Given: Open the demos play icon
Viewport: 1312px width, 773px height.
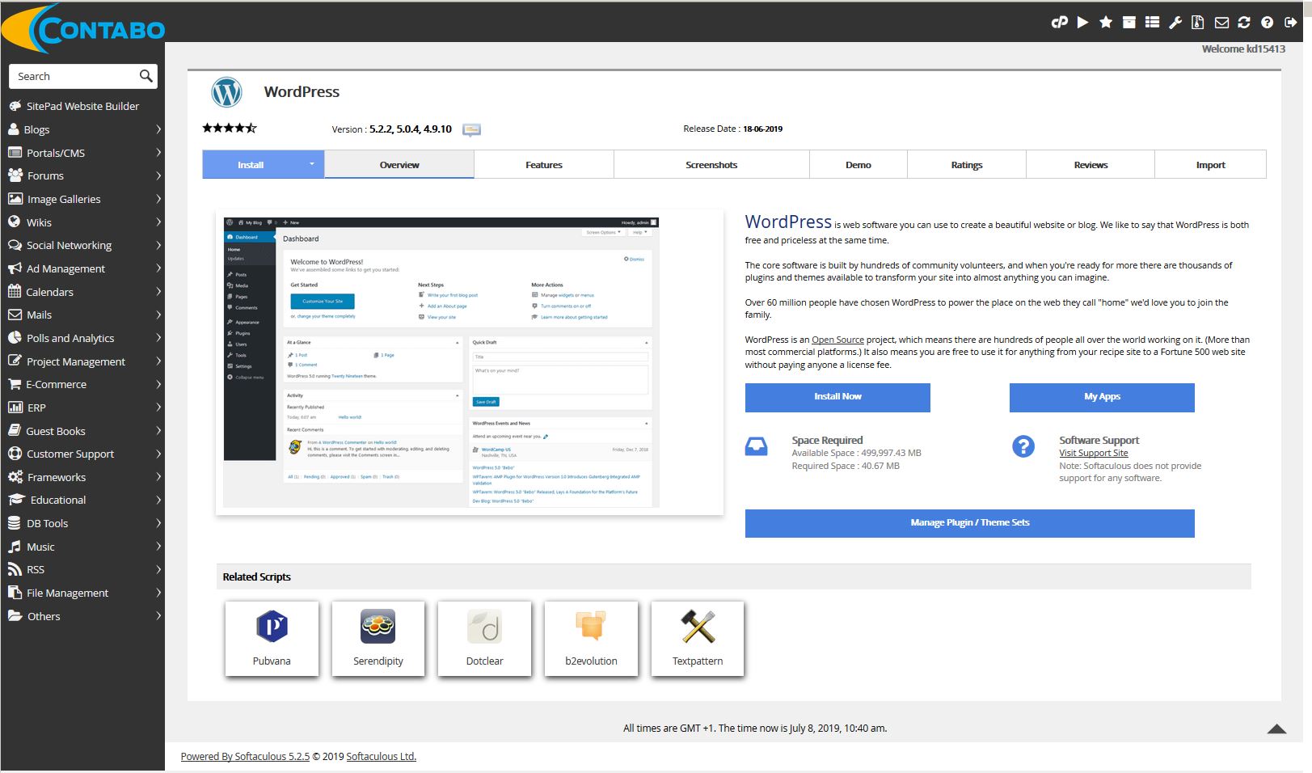Looking at the screenshot, I should [1082, 23].
